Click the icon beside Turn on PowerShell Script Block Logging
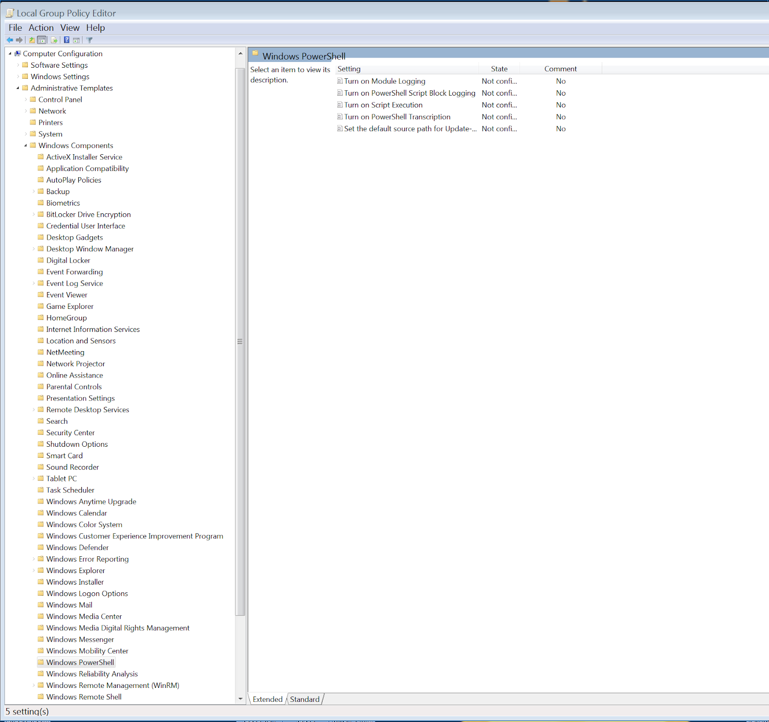This screenshot has height=722, width=769. (x=340, y=93)
